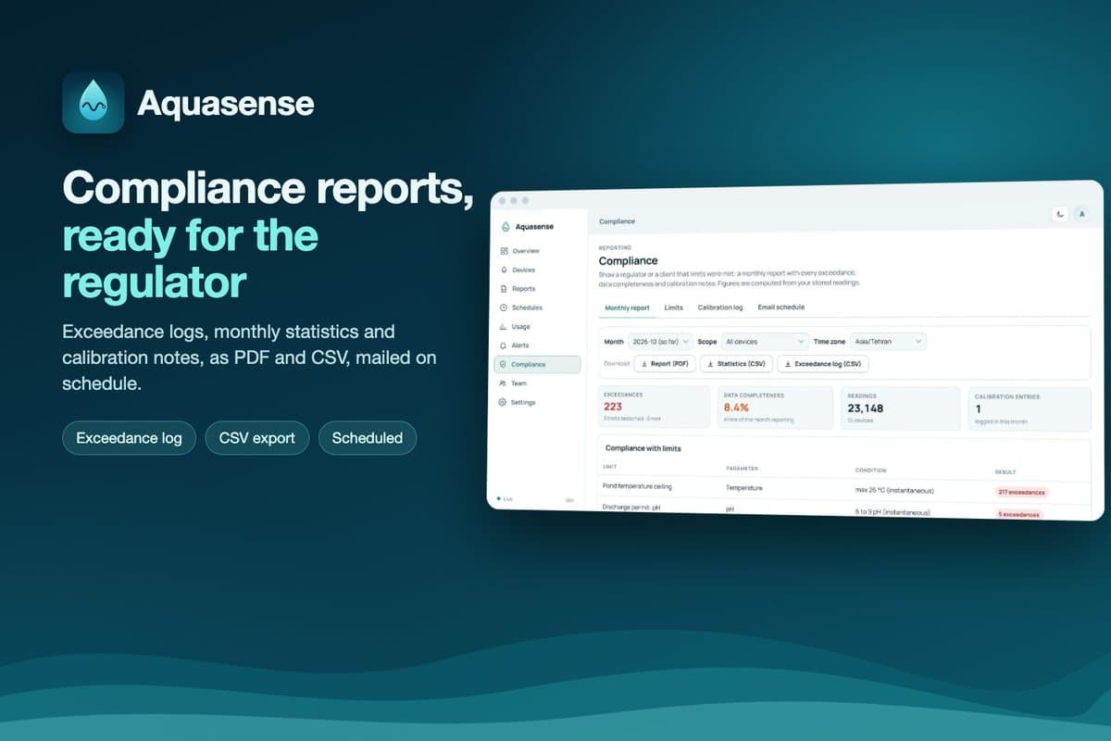Click the Calibration entries card
Image resolution: width=1111 pixels, height=741 pixels.
[1029, 408]
